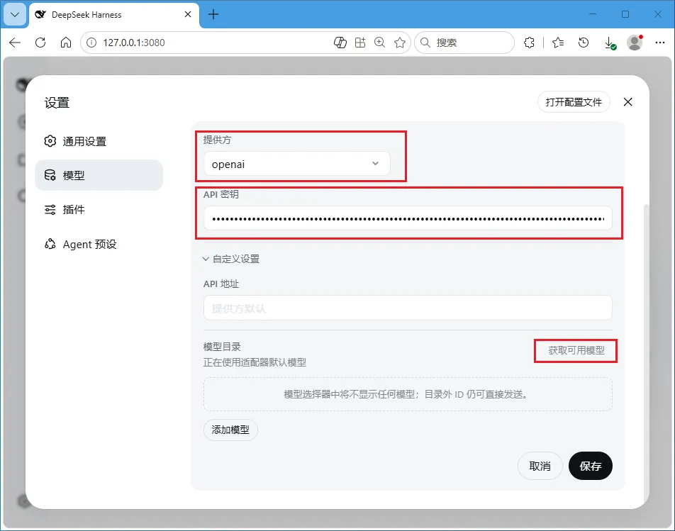Open a new browser tab
The image size is (675, 531).
(x=213, y=14)
